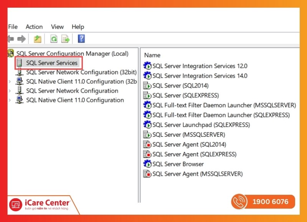Open the Action menu
Screen dimensions: 307x222
[x=34, y=27]
